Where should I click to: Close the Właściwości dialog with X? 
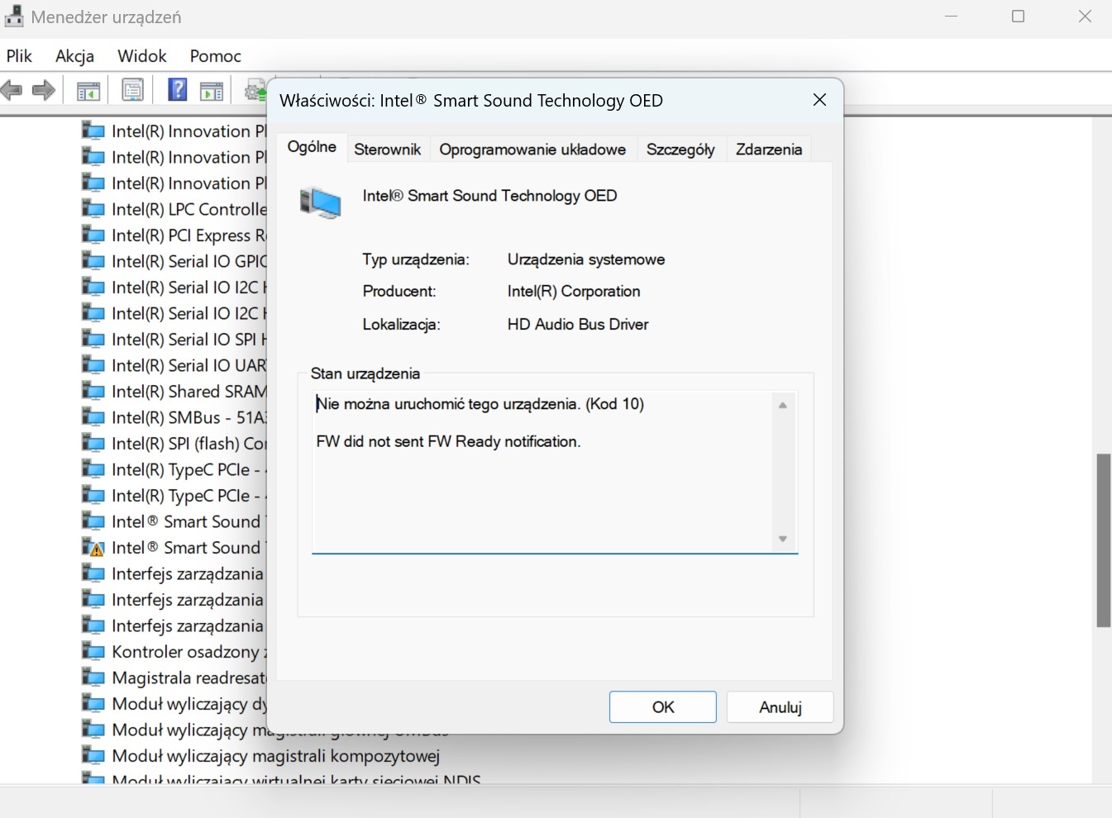tap(820, 100)
